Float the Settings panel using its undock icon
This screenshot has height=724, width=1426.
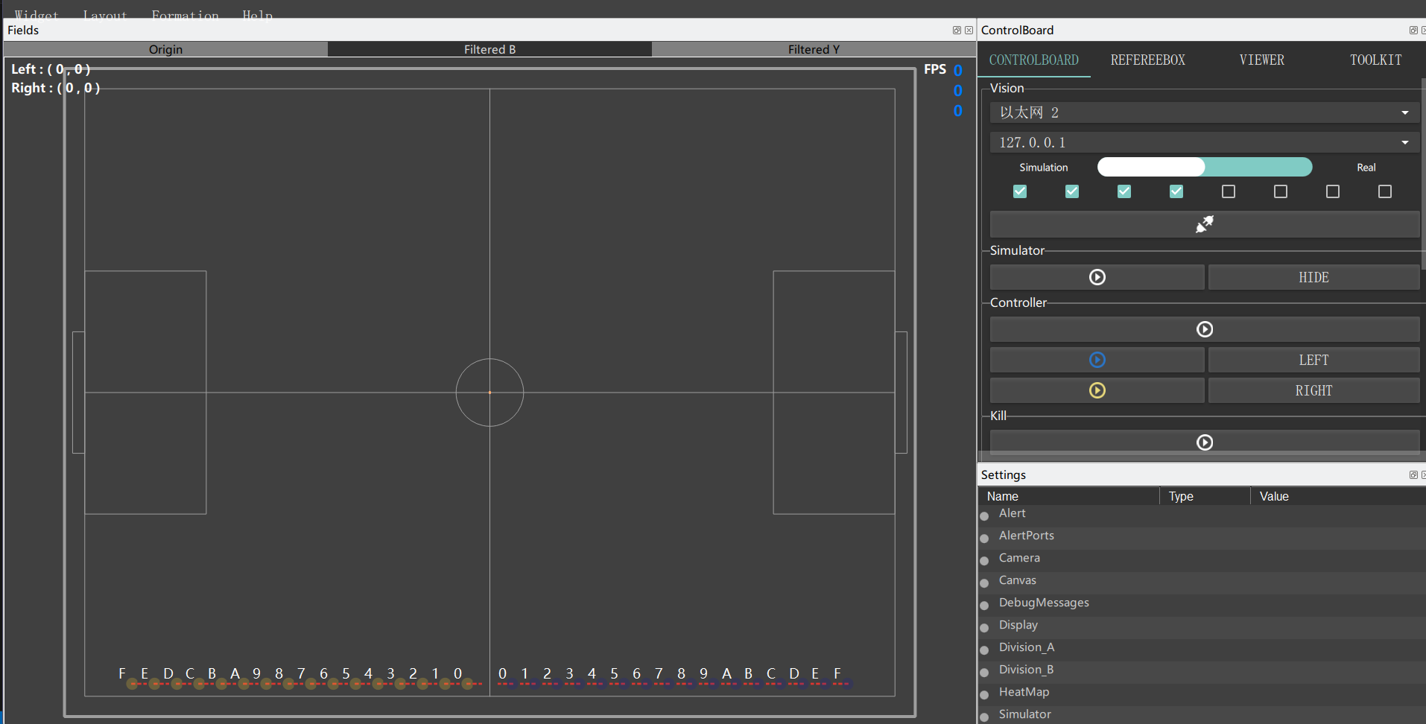tap(1413, 475)
